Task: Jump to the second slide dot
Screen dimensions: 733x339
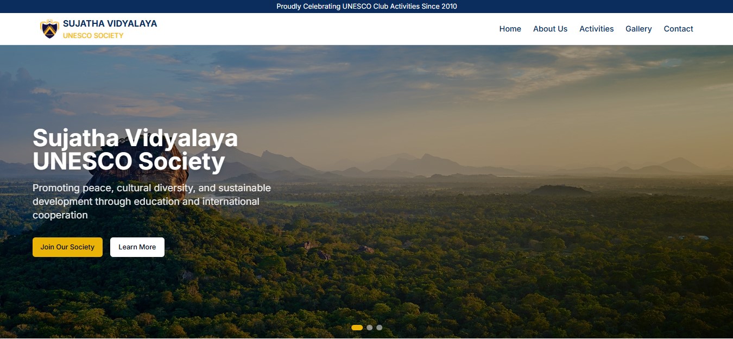Action: 370,328
